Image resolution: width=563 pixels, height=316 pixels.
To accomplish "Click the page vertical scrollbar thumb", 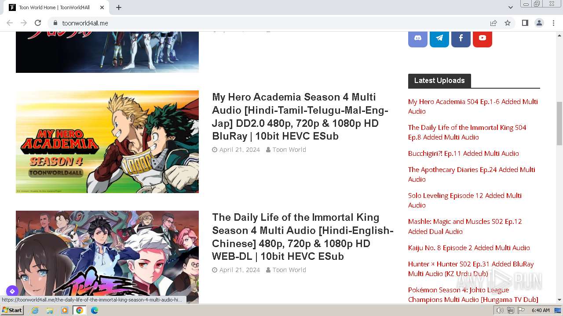I will click(x=559, y=123).
